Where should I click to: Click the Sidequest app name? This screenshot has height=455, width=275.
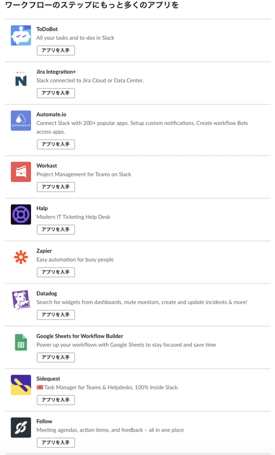[48, 379]
